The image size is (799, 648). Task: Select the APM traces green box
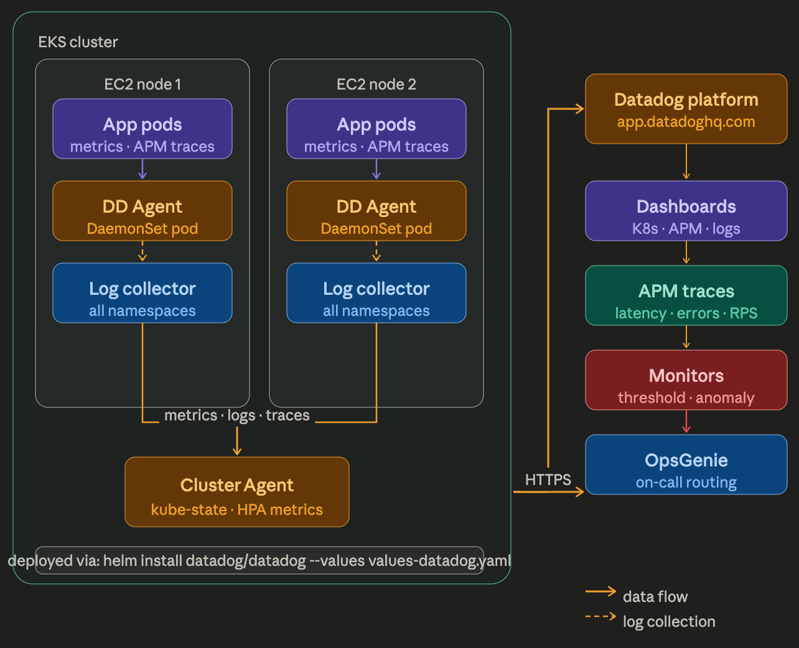[686, 295]
